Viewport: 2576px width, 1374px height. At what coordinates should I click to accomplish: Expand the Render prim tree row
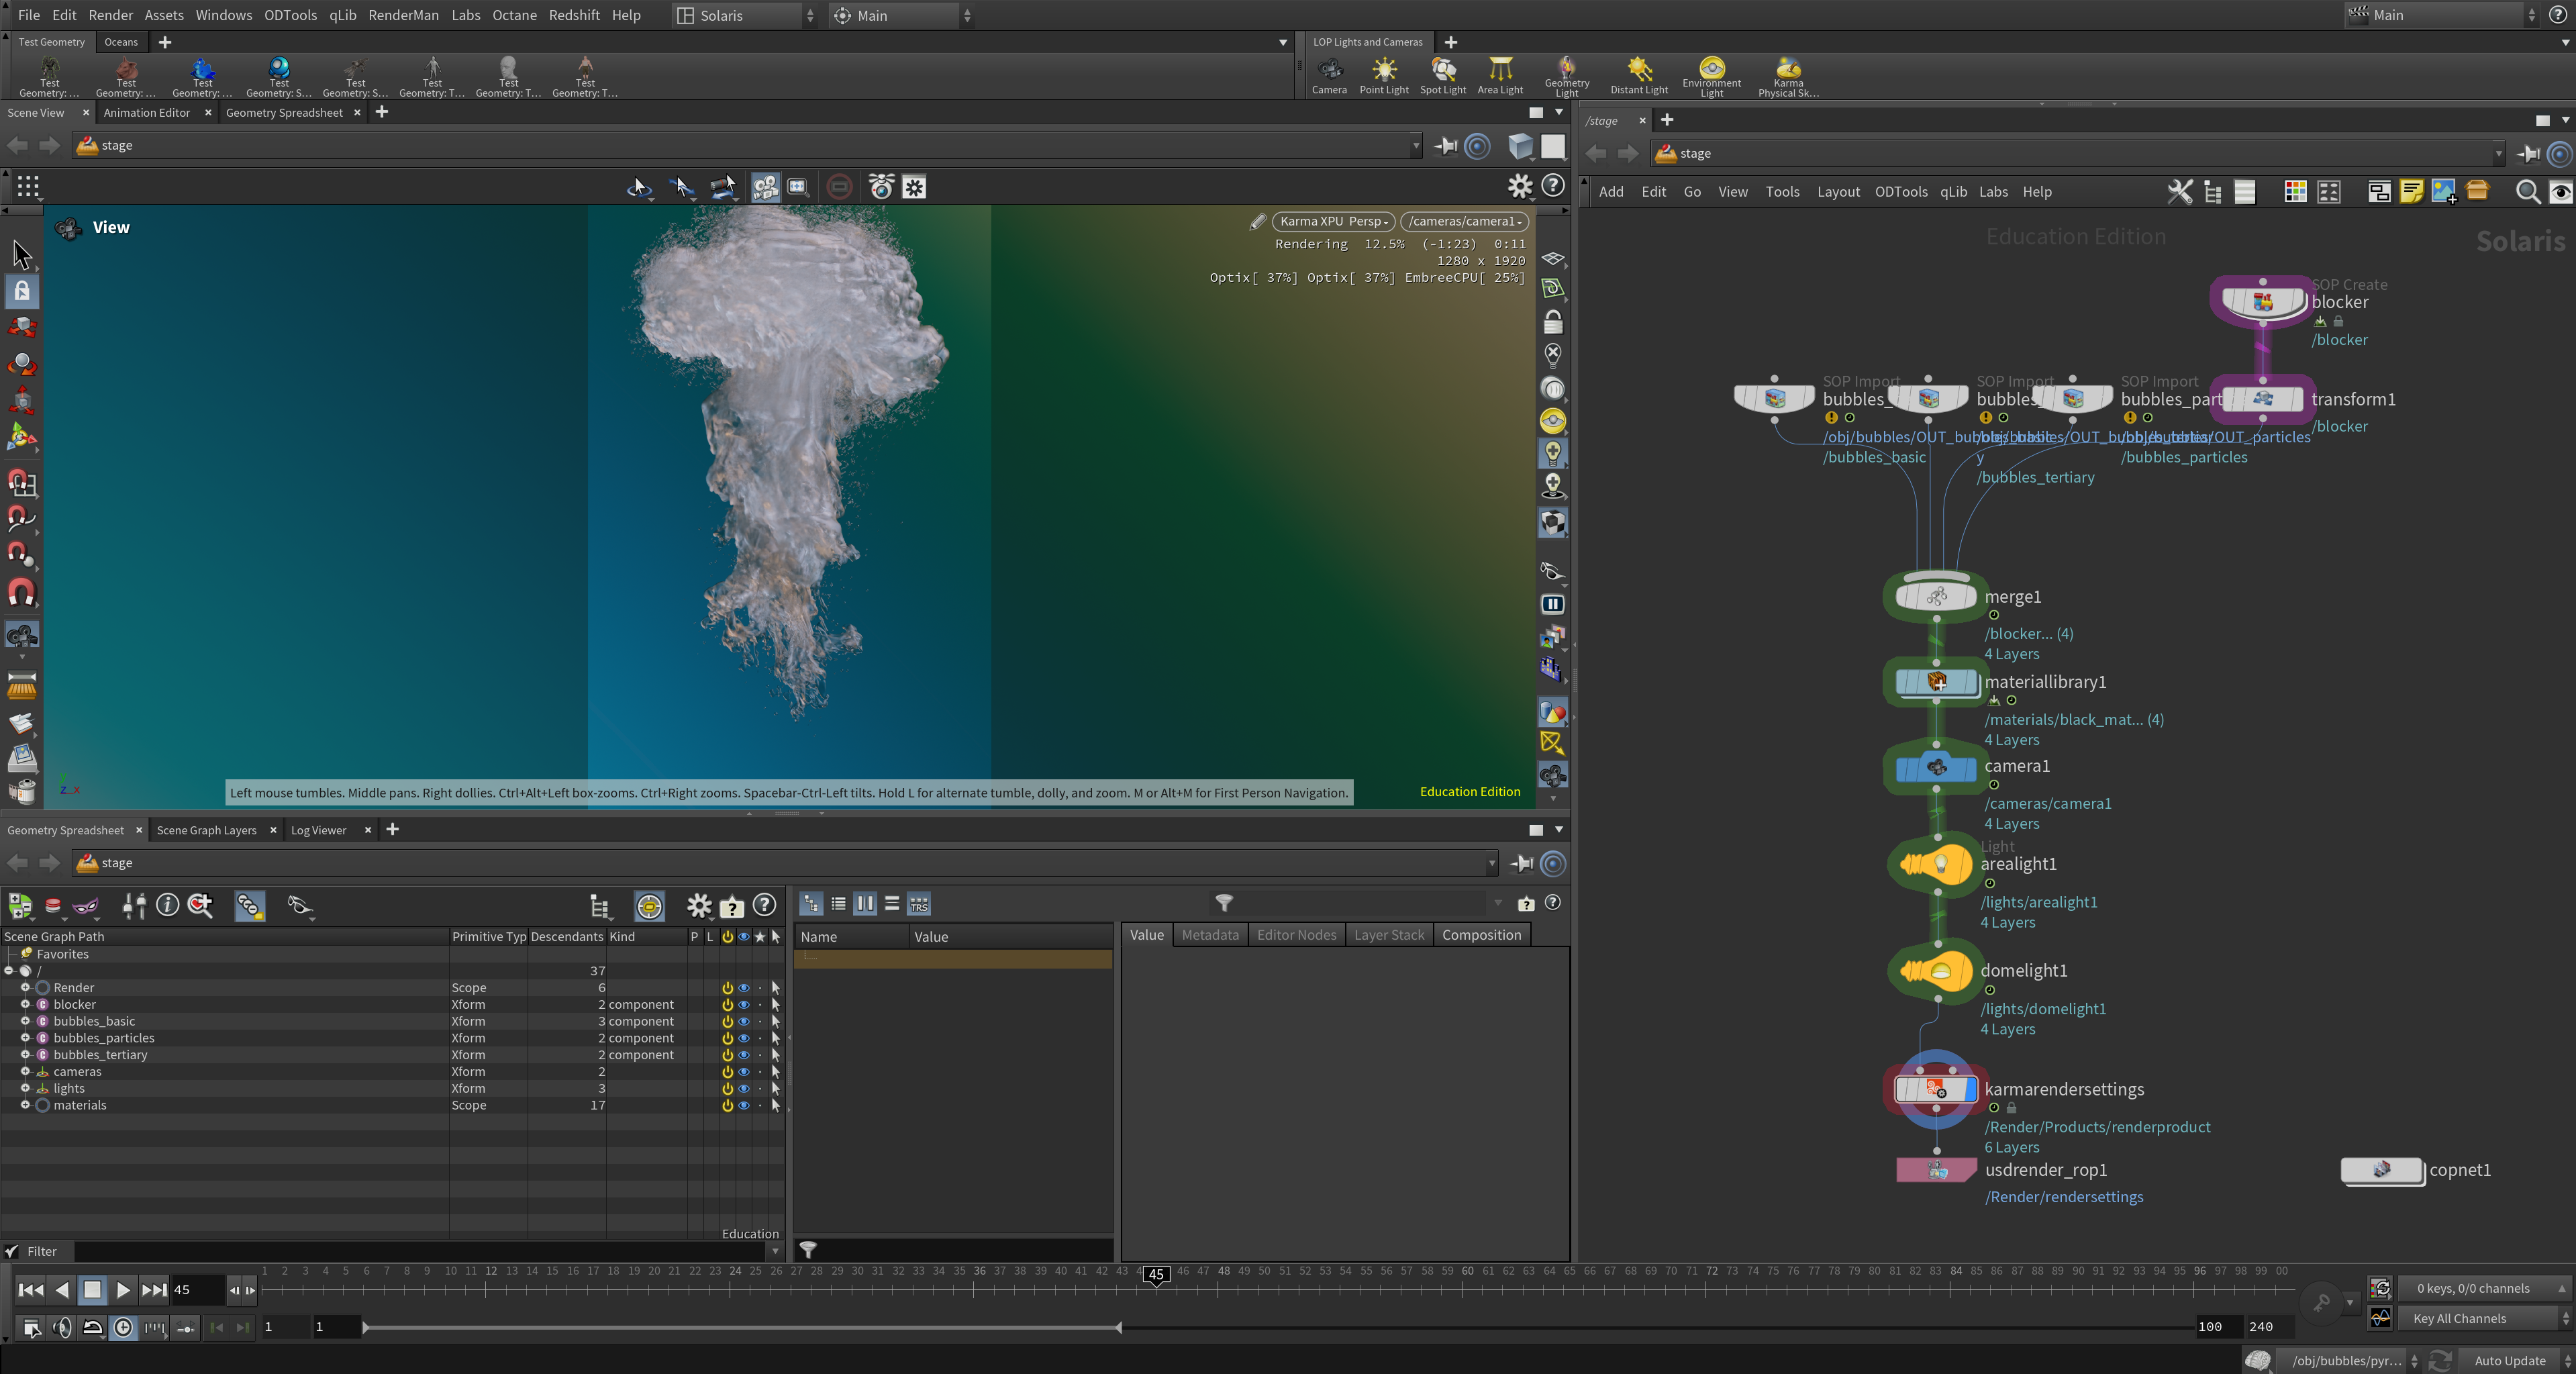(x=25, y=988)
